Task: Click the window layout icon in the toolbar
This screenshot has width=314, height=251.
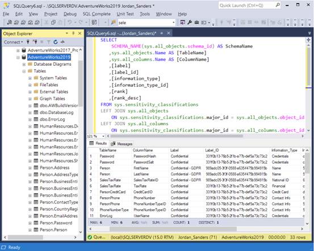Action: coord(204,23)
